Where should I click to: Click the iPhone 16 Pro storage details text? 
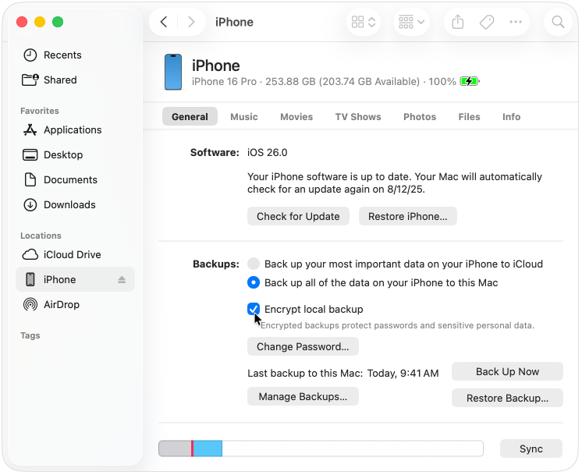pyautogui.click(x=324, y=81)
